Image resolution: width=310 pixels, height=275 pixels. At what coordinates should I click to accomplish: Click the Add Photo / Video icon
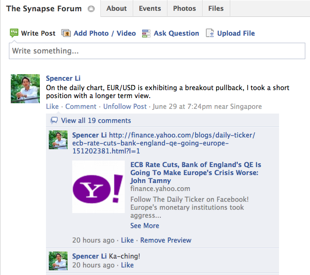tap(66, 33)
